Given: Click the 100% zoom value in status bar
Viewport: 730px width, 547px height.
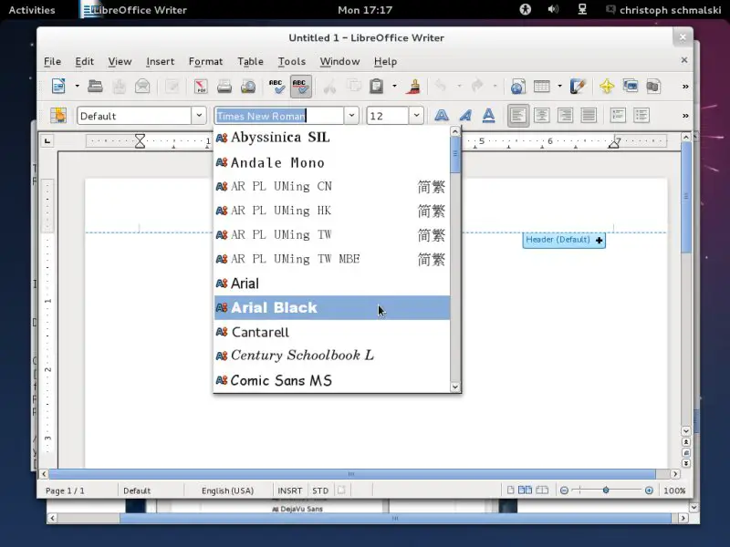Looking at the screenshot, I should pos(674,490).
